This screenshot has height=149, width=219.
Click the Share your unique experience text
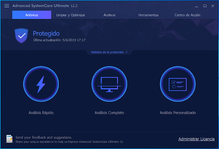[69, 142]
